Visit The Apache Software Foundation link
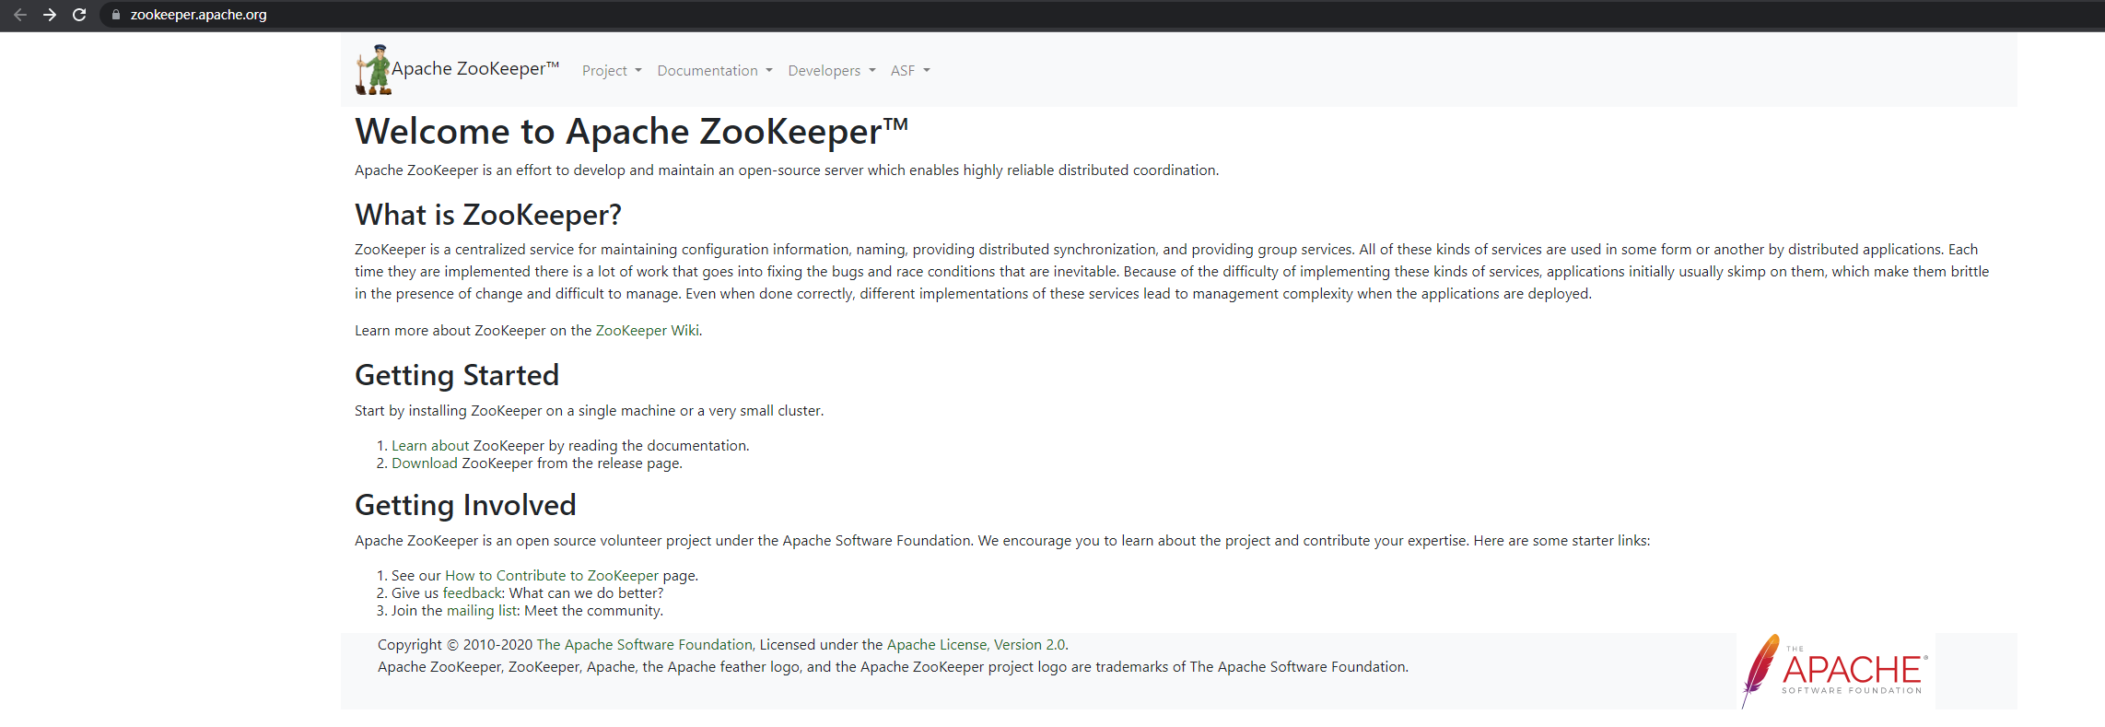 [x=644, y=645]
